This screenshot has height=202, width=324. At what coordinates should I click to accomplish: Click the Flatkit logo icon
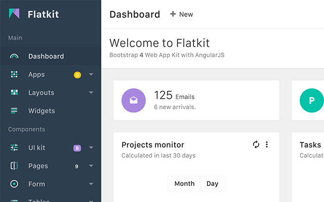click(x=14, y=14)
